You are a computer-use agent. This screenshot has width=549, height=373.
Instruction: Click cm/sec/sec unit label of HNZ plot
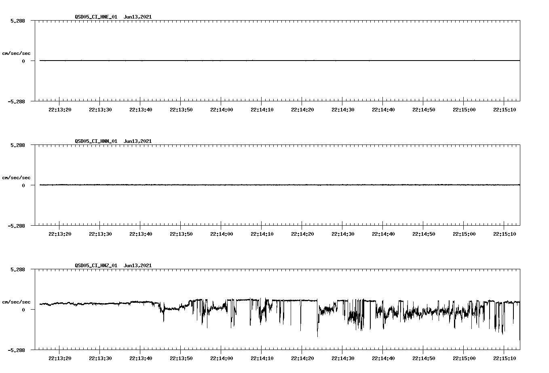(16, 302)
